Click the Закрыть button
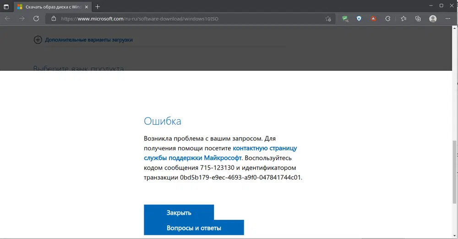 coord(179,212)
